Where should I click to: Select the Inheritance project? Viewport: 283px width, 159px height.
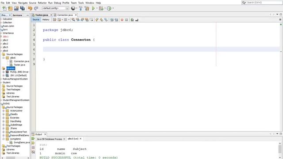point(8,33)
